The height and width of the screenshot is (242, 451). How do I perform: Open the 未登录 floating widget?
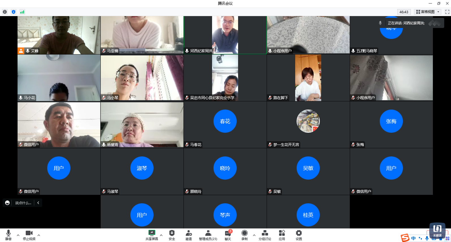coord(437,230)
